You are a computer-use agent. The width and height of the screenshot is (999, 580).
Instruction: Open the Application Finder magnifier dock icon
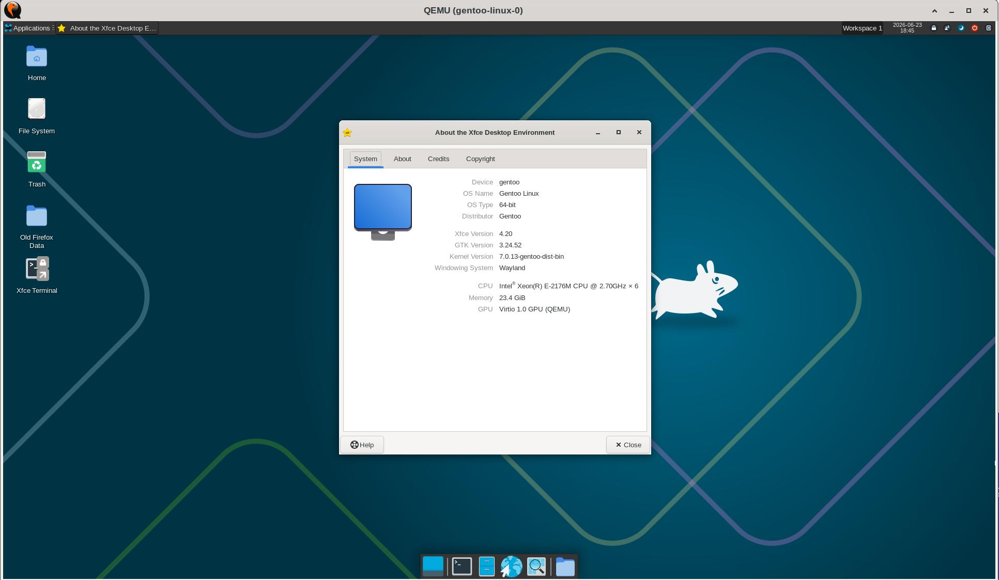pyautogui.click(x=536, y=567)
